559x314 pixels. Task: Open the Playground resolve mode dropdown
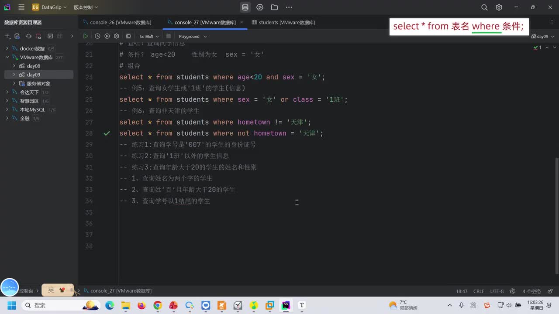(x=193, y=36)
